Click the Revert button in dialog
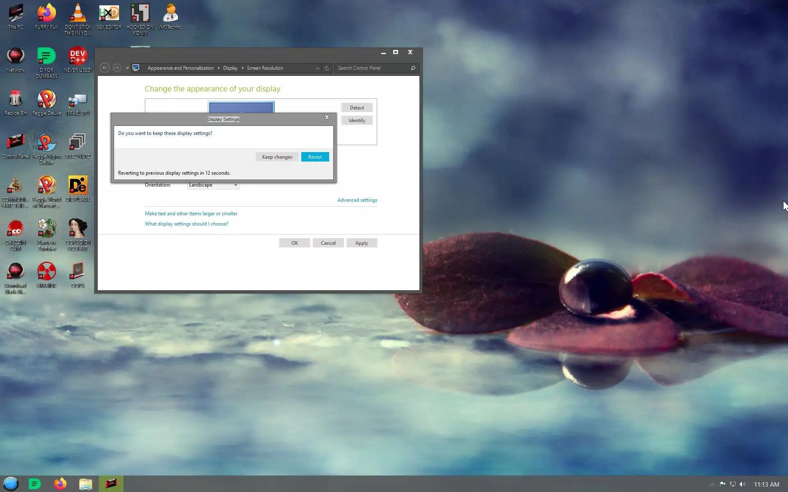Image resolution: width=788 pixels, height=492 pixels. click(x=315, y=157)
